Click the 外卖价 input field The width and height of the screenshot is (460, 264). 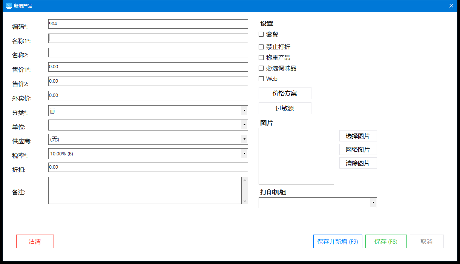148,96
